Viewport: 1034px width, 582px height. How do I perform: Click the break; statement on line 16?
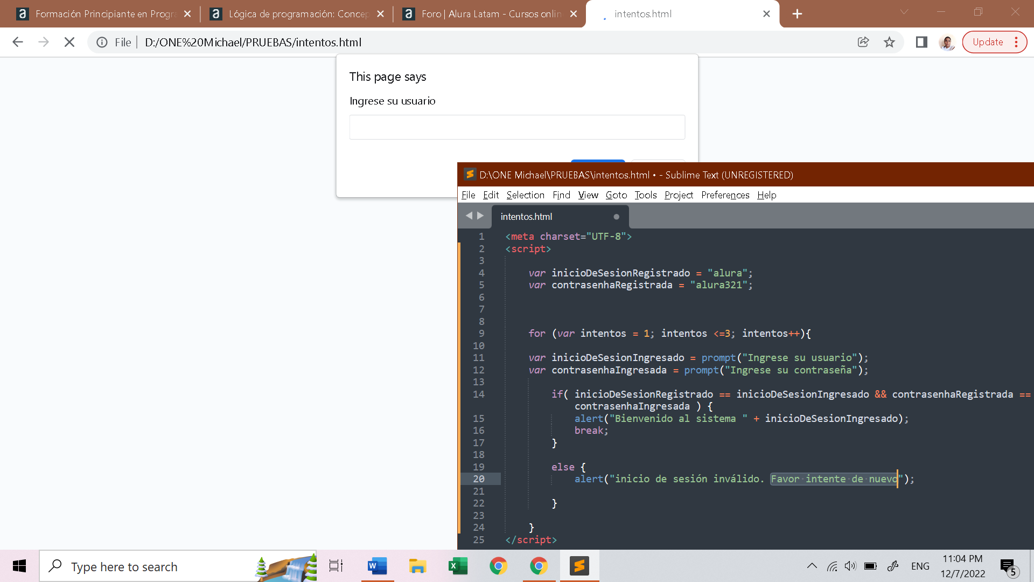pyautogui.click(x=591, y=431)
